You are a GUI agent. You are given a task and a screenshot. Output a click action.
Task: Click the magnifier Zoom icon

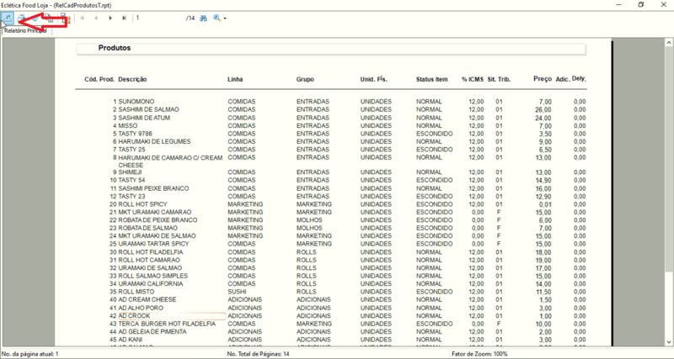217,18
